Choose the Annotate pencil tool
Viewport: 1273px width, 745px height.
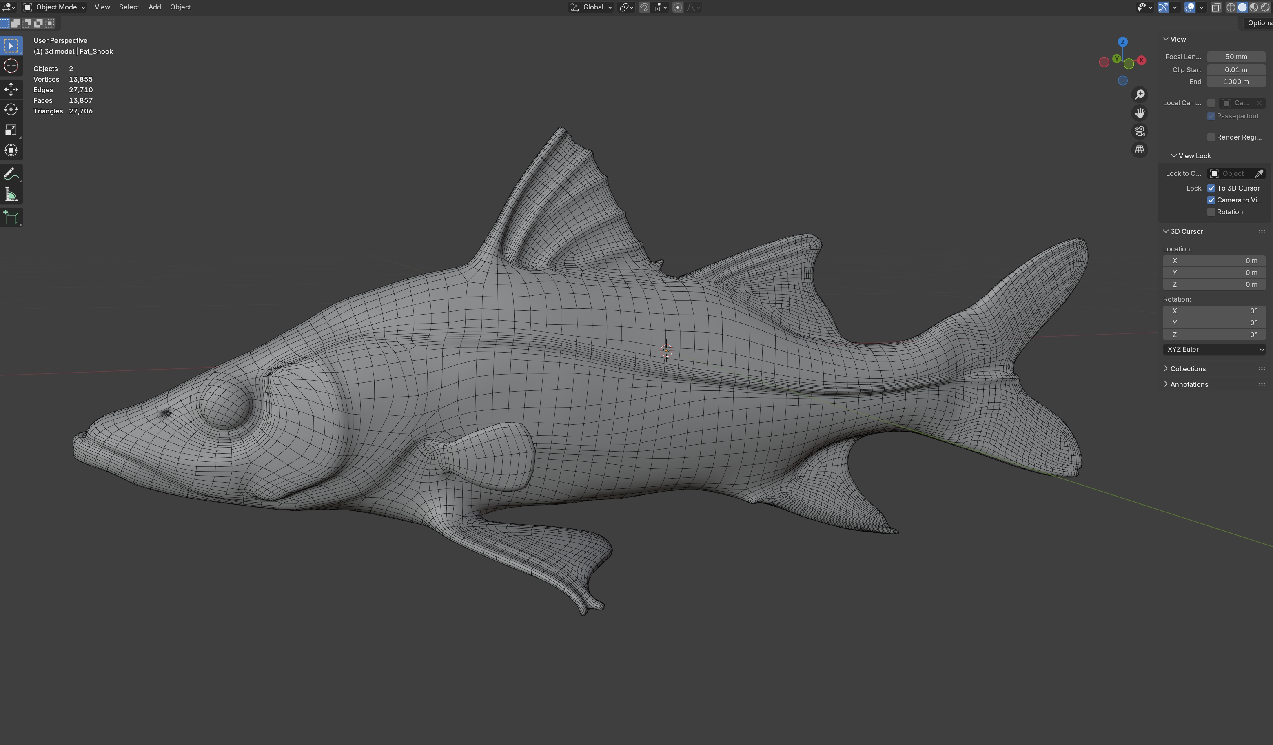click(x=11, y=174)
